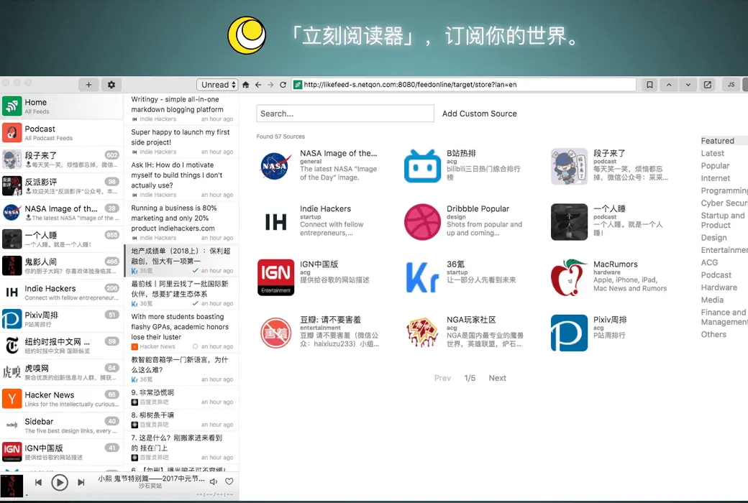Select 豆瓣 请不要害羞 source icon
Image resolution: width=748 pixels, height=503 pixels.
pyautogui.click(x=275, y=332)
